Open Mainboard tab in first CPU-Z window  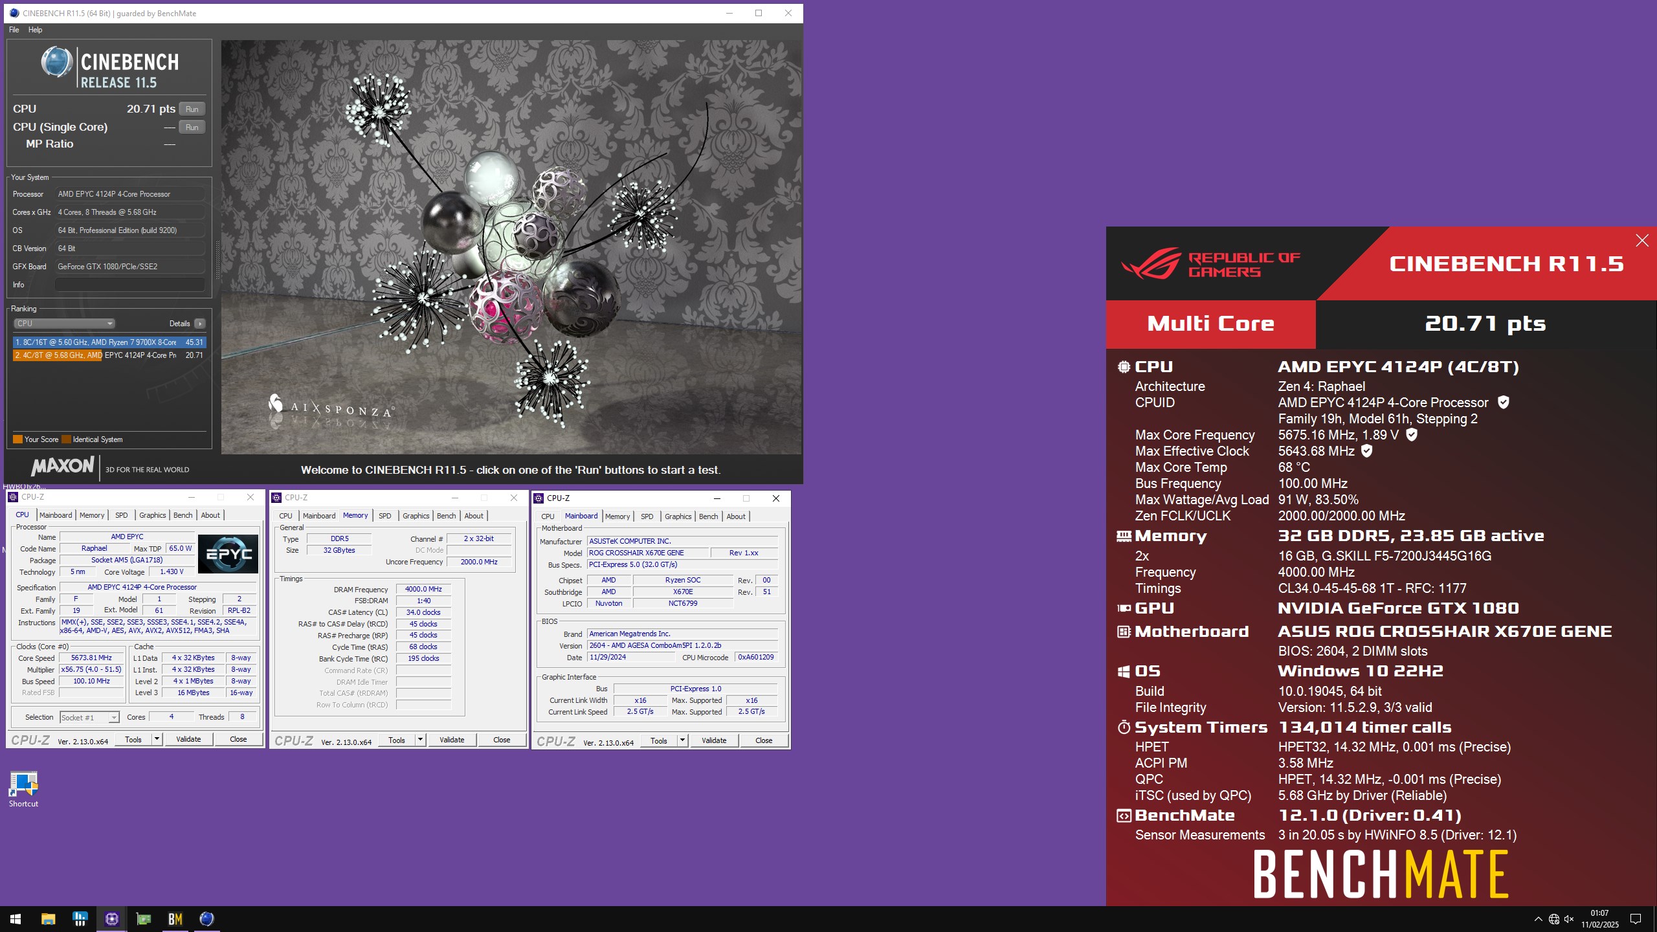(x=56, y=515)
